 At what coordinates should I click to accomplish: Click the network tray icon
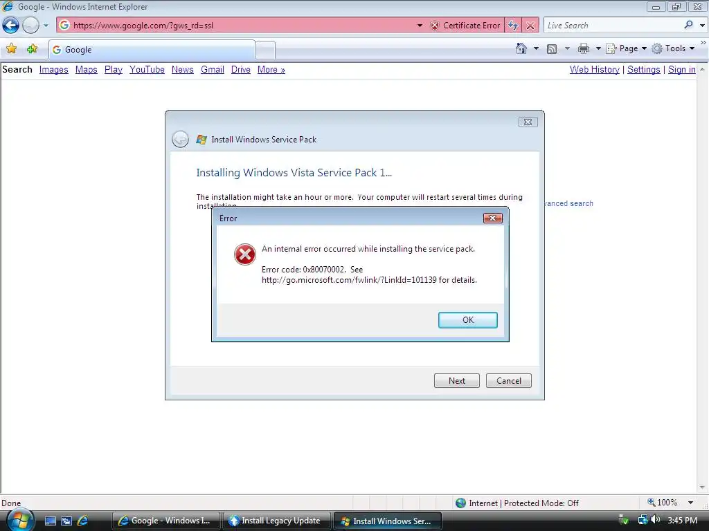pos(643,520)
